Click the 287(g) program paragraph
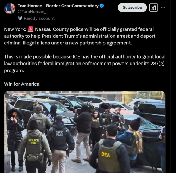 [85, 64]
